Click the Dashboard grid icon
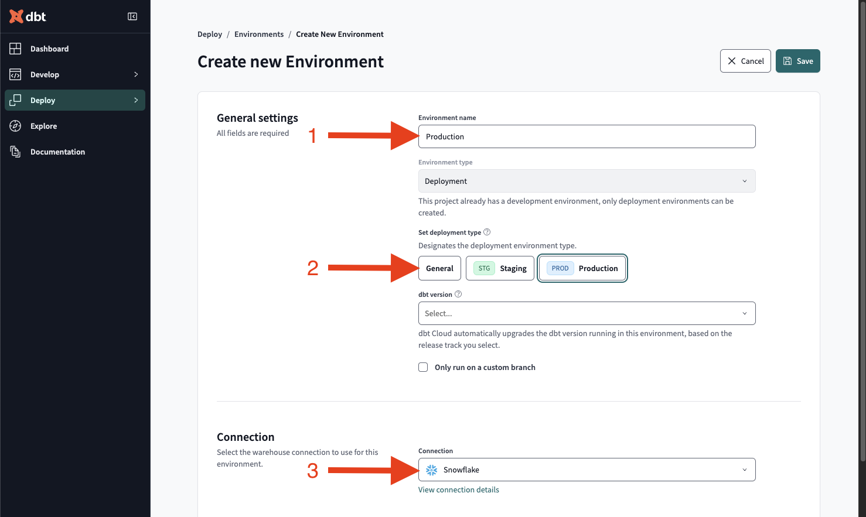This screenshot has height=517, width=866. tap(16, 49)
